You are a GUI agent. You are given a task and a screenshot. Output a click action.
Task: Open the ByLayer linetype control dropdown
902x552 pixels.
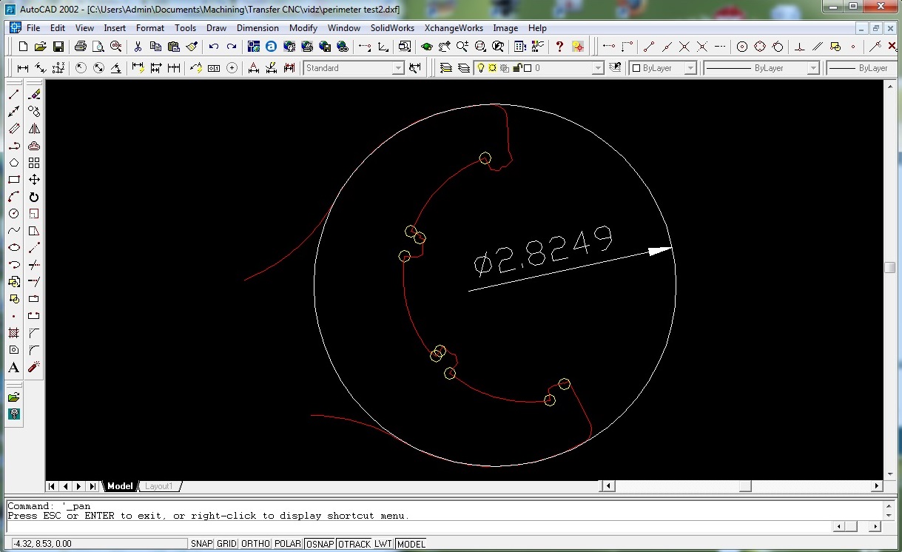click(x=813, y=68)
